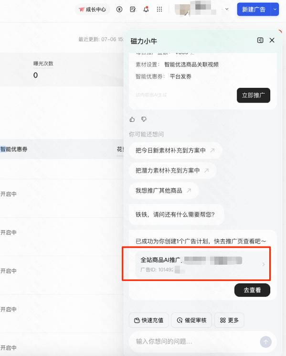Open the apps grid icon

click(x=159, y=9)
